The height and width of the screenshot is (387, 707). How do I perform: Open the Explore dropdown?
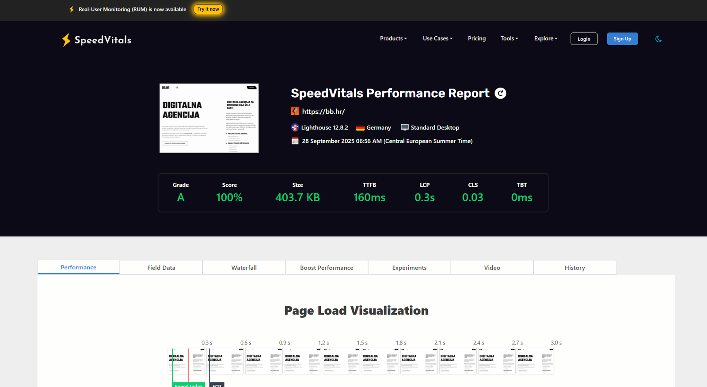pos(546,38)
